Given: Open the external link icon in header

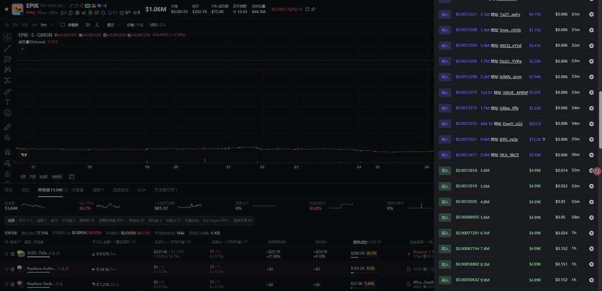Looking at the screenshot, I should [x=307, y=9].
